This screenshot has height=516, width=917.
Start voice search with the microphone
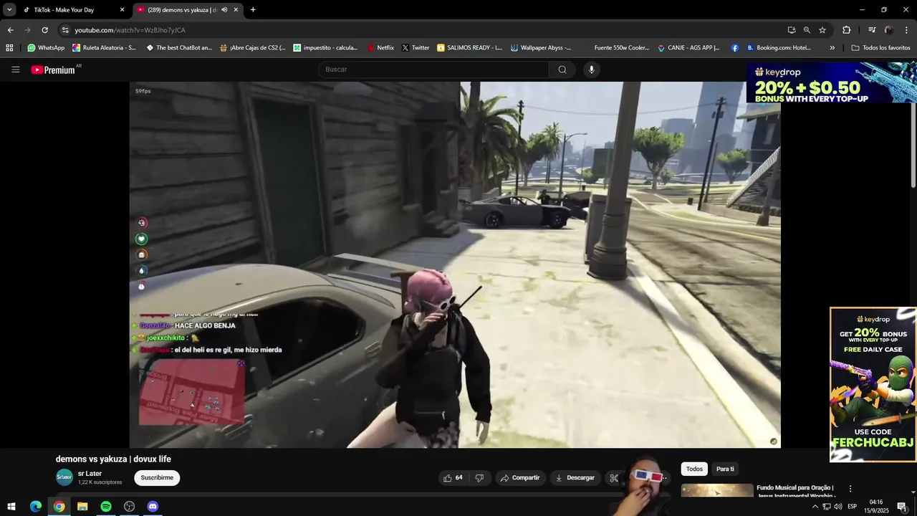pyautogui.click(x=591, y=70)
